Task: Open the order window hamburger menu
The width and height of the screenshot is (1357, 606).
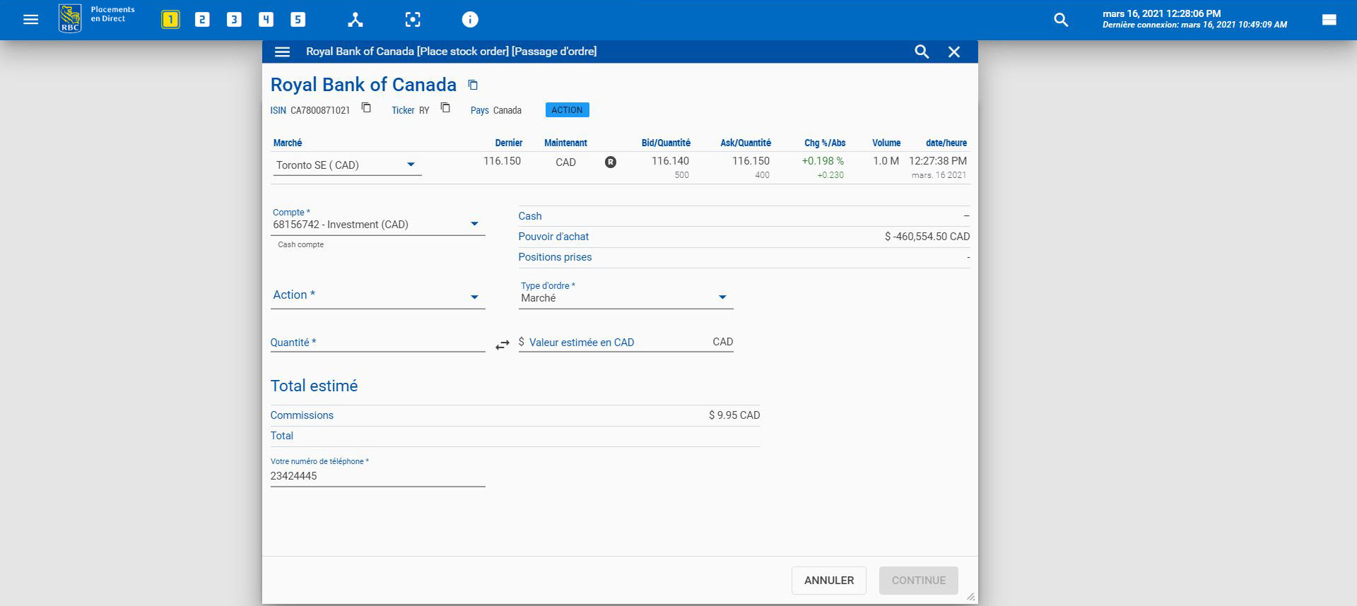Action: tap(282, 52)
